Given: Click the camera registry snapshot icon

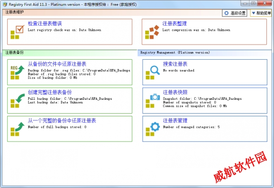Looking at the screenshot, I should pos(153,101).
